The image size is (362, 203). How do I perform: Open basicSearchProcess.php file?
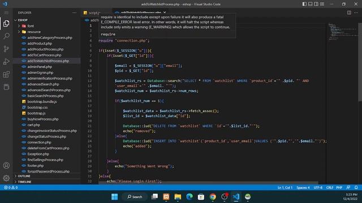tap(45, 96)
